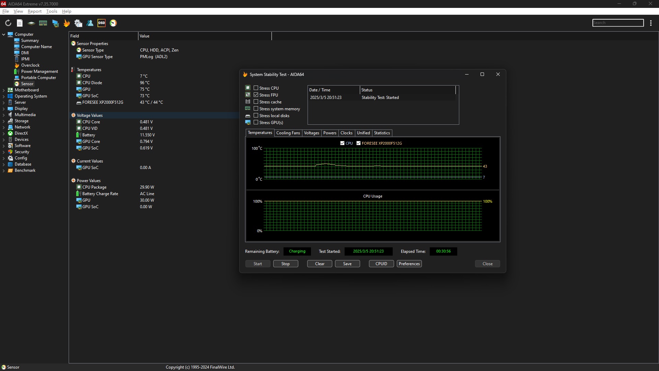Click the Save button
This screenshot has height=371, width=659.
pyautogui.click(x=347, y=264)
